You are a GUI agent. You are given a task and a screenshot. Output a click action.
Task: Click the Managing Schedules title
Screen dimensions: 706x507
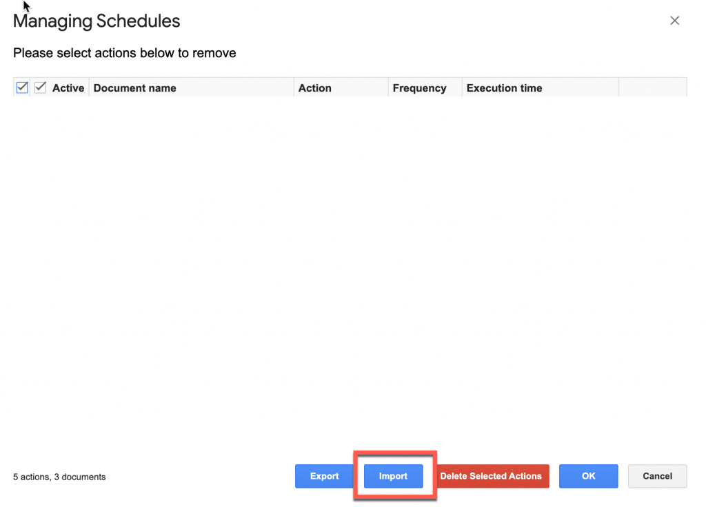(97, 21)
